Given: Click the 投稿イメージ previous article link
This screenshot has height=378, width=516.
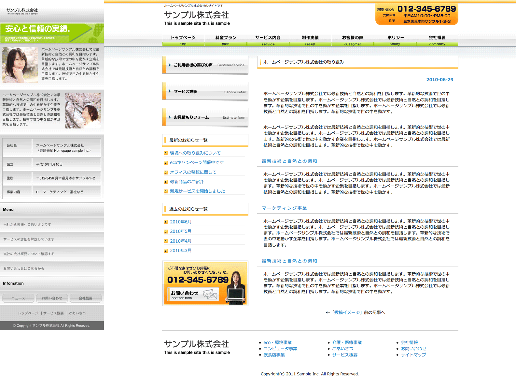Looking at the screenshot, I should coord(347,312).
